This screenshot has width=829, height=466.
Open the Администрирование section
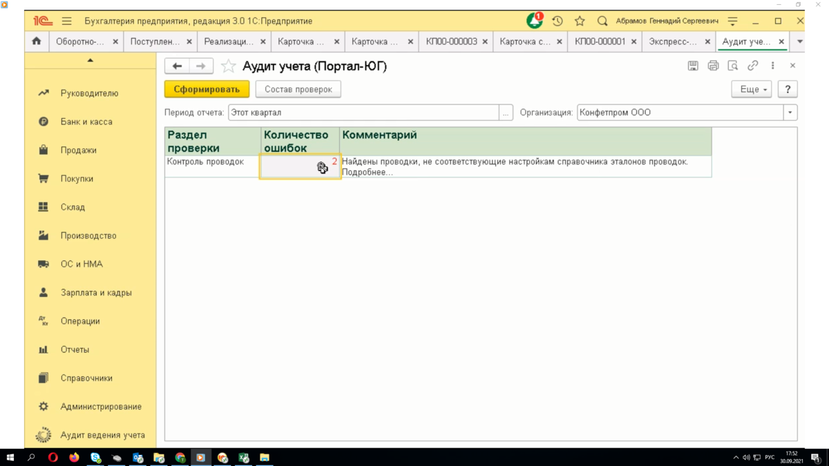101,407
